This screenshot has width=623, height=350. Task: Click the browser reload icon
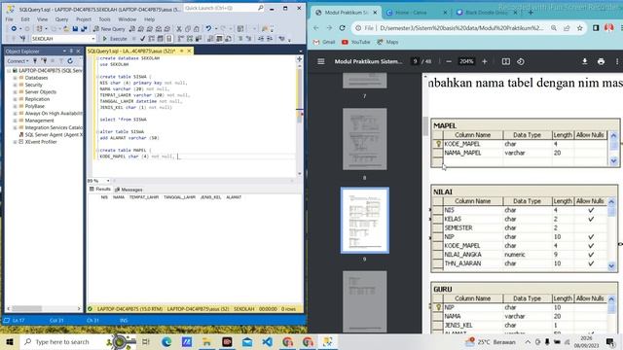342,28
